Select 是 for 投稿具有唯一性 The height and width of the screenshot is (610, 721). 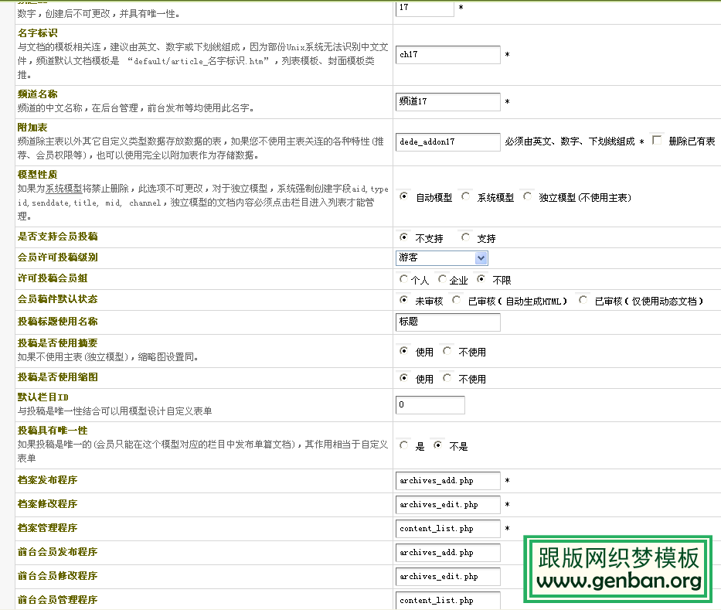coord(403,445)
